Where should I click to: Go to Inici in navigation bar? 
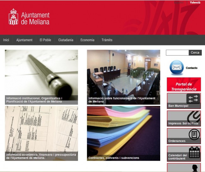coord(6,40)
